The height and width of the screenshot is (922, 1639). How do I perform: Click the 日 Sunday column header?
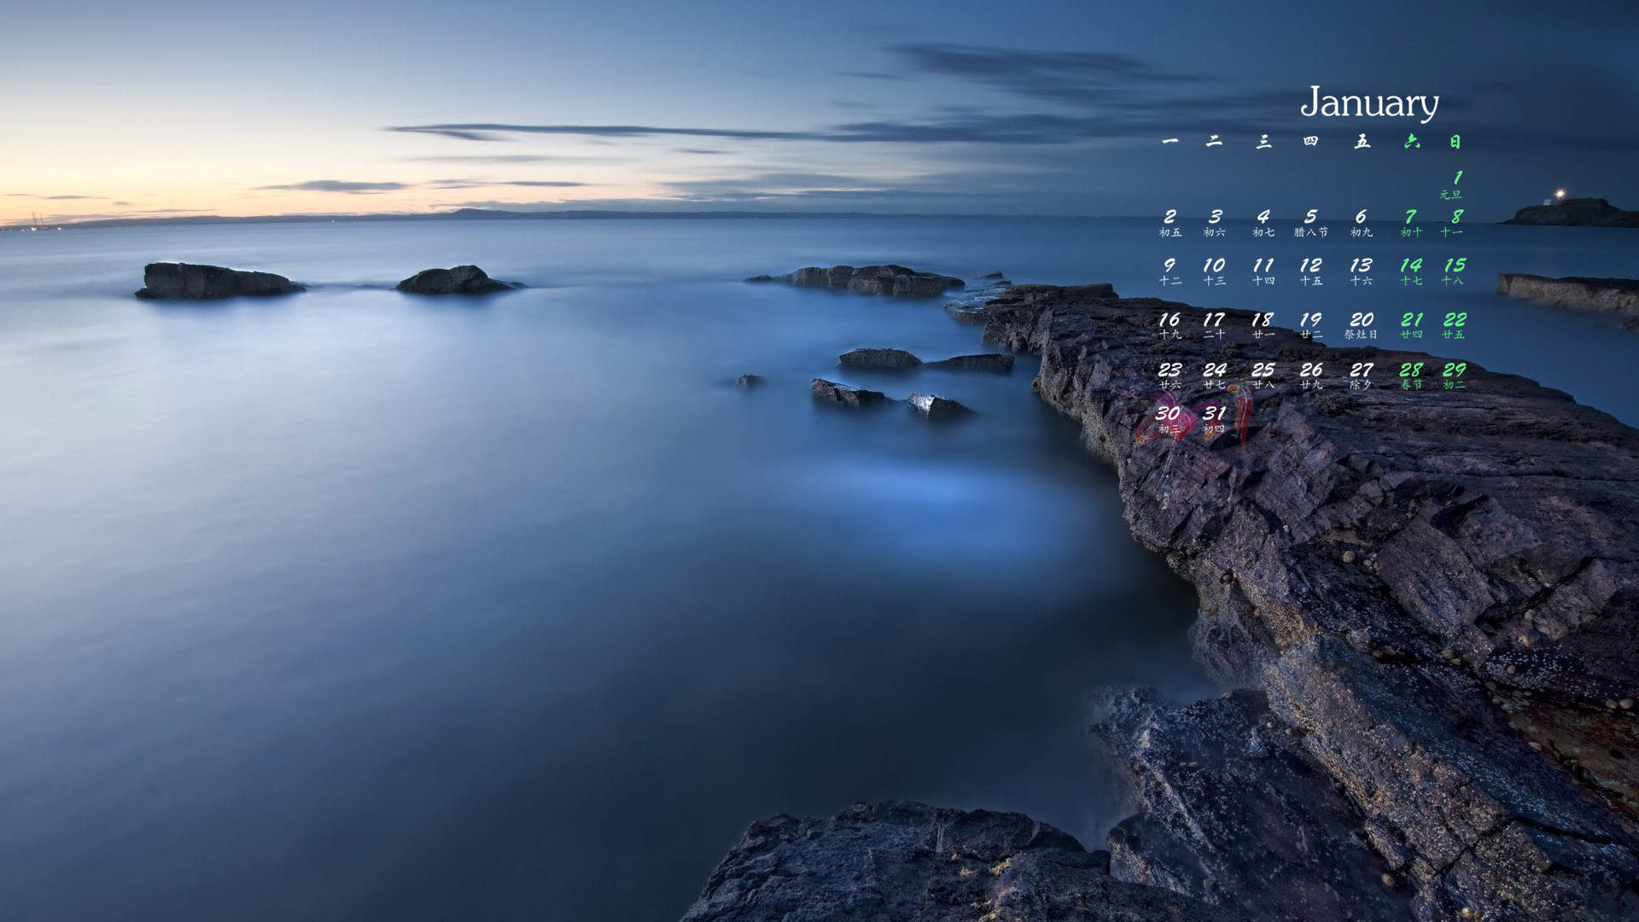1455,141
